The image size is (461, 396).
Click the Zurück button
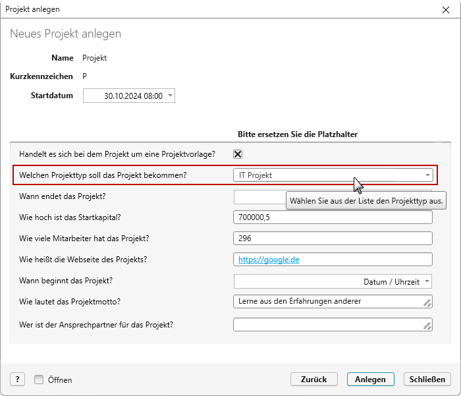(313, 380)
